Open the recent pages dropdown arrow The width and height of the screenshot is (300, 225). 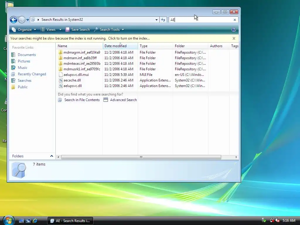[28, 20]
